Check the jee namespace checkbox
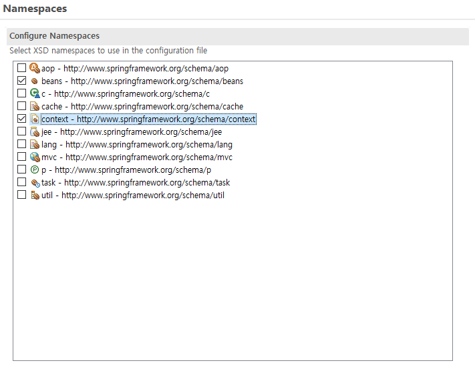 (x=21, y=131)
